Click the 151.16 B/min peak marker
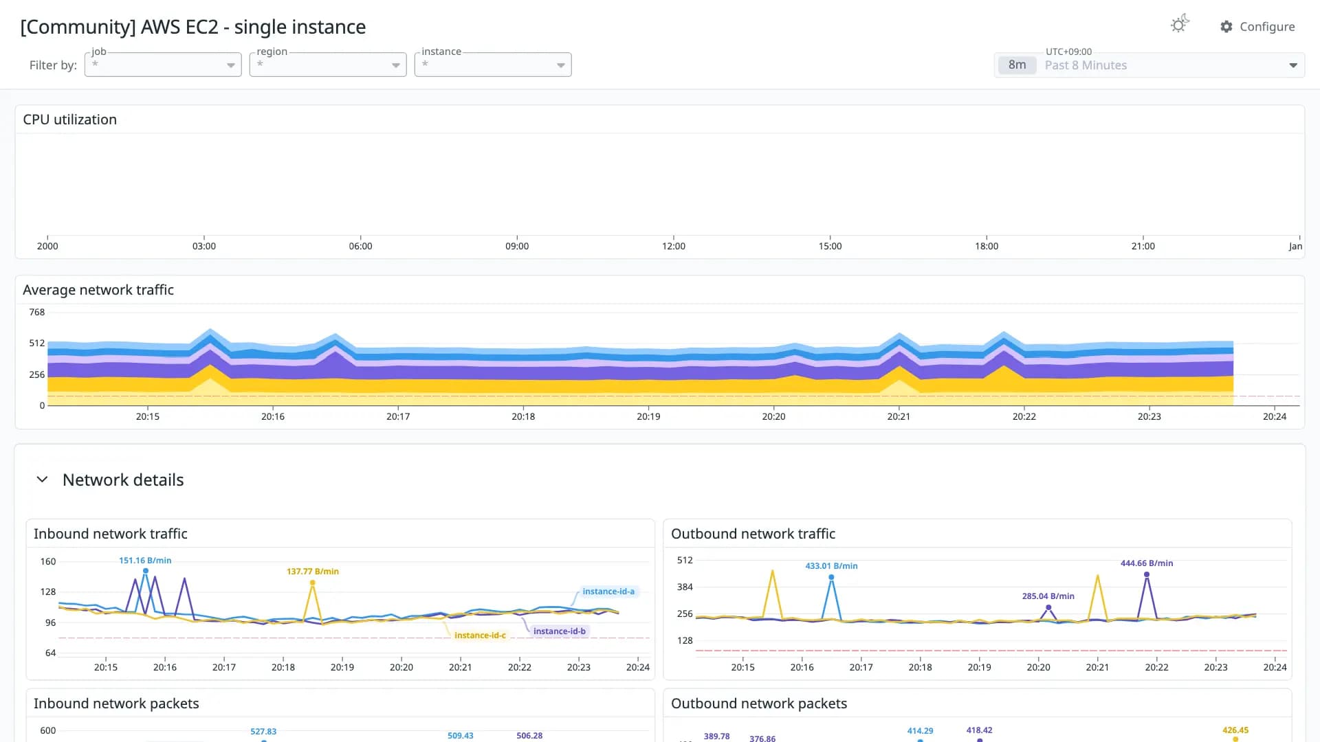The width and height of the screenshot is (1320, 742). [x=146, y=571]
